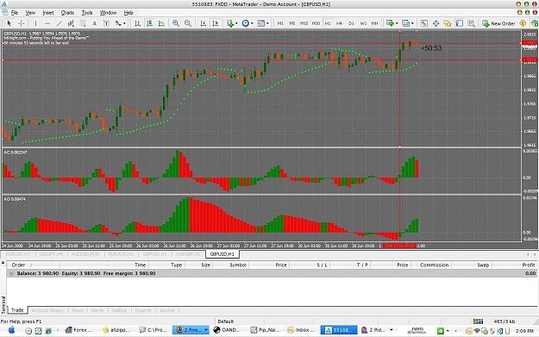Open the Strategy Tester icon
539x337 pixels.
pos(471,23)
